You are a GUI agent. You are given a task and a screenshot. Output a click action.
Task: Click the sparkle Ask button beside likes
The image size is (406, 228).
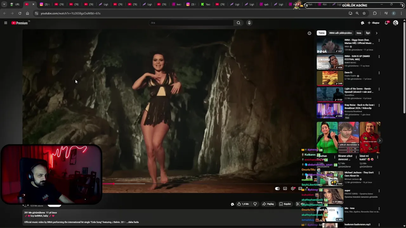232,204
